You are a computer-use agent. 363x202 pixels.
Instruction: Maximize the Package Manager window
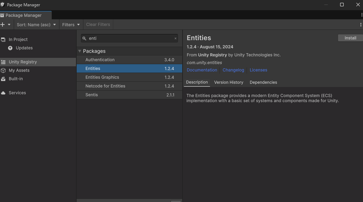click(x=342, y=5)
